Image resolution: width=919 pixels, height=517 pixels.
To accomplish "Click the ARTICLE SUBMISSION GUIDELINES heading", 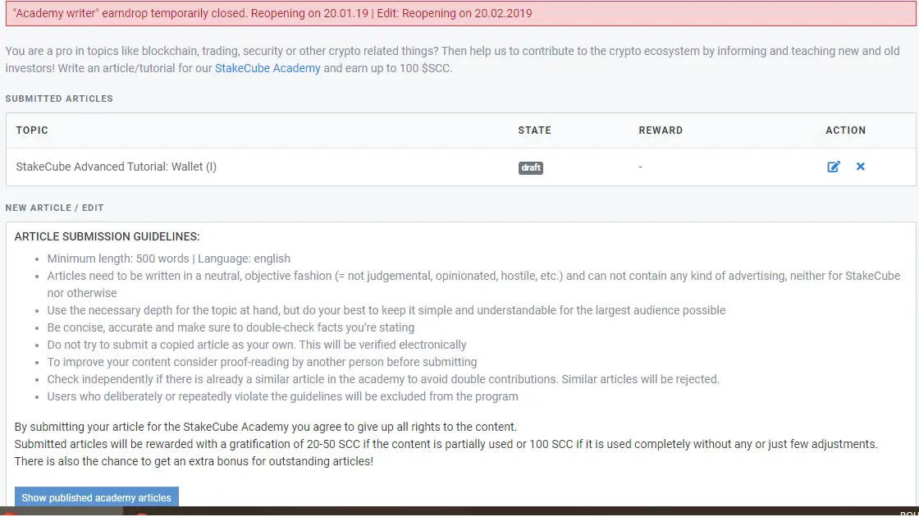I will (107, 237).
